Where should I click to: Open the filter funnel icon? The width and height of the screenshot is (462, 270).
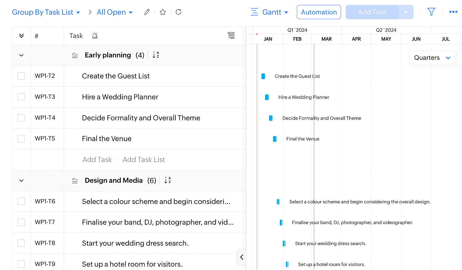click(431, 12)
